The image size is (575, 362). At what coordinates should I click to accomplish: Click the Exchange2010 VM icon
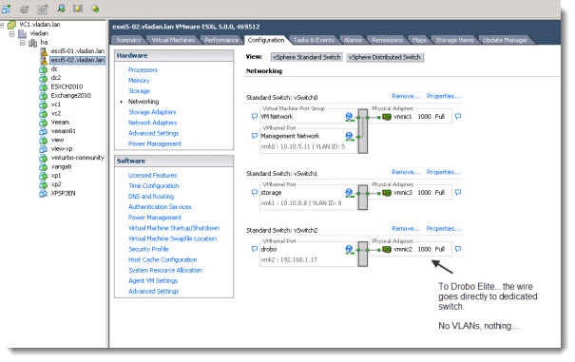(44, 95)
